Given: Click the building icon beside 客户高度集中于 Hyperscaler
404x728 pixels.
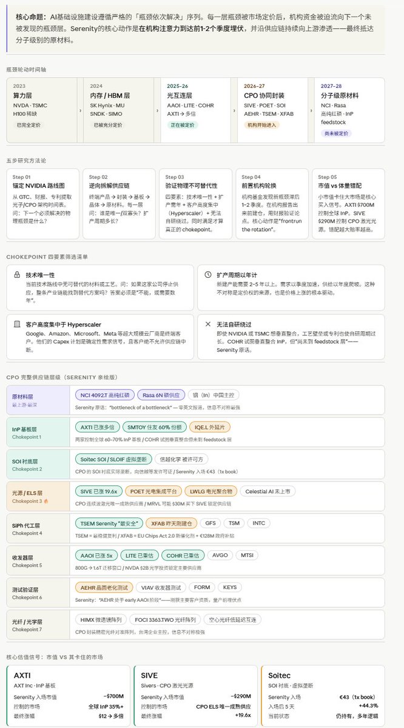Looking at the screenshot, I should click(x=17, y=325).
